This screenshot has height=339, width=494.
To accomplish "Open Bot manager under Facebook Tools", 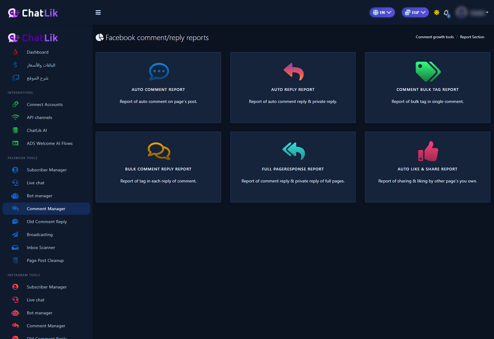I will (x=46, y=196).
